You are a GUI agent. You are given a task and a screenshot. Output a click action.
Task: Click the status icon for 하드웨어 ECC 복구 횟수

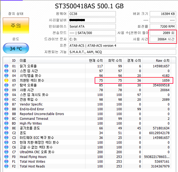6,138
